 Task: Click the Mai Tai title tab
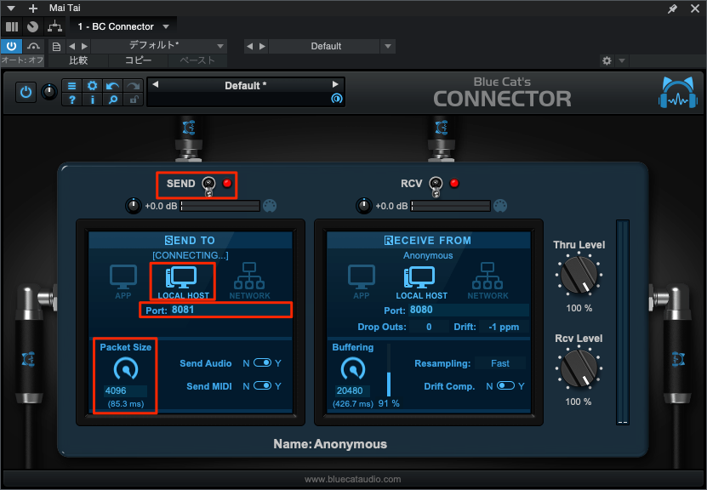pos(65,9)
